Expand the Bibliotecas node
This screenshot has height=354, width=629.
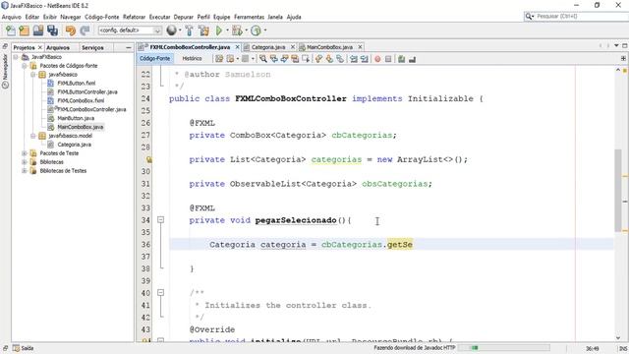(x=25, y=162)
